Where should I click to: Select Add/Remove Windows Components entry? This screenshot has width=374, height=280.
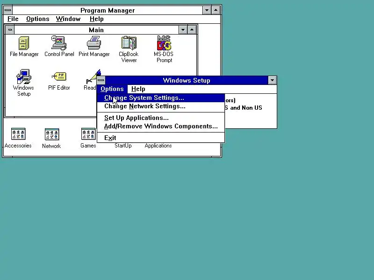pyautogui.click(x=161, y=126)
